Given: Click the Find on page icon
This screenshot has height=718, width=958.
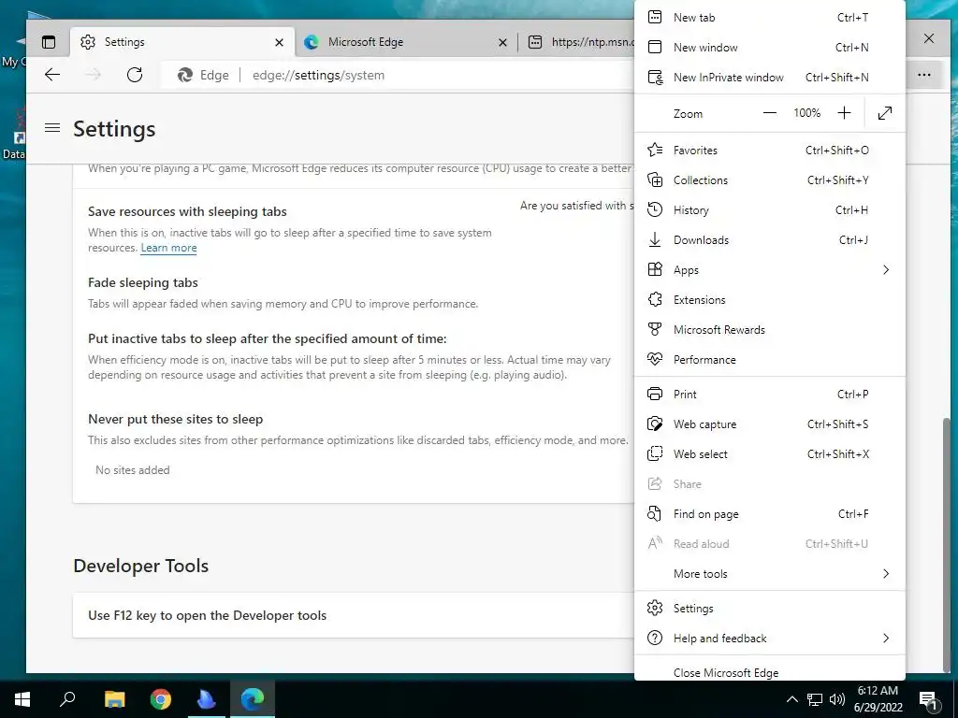Looking at the screenshot, I should (x=654, y=513).
